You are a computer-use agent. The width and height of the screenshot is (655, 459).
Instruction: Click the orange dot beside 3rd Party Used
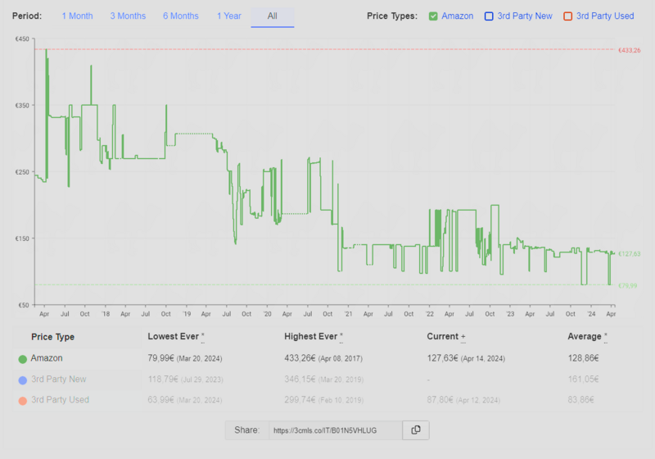point(22,400)
